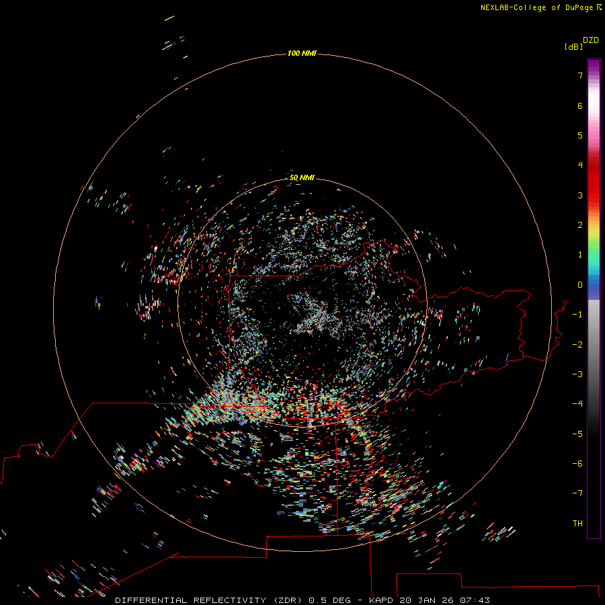Click the -3 dB value on the legend
This screenshot has width=605, height=605.
tap(577, 374)
